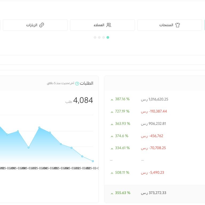This screenshot has height=205, width=205.
Task: Select the active green carousel dot
Action: click(108, 37)
